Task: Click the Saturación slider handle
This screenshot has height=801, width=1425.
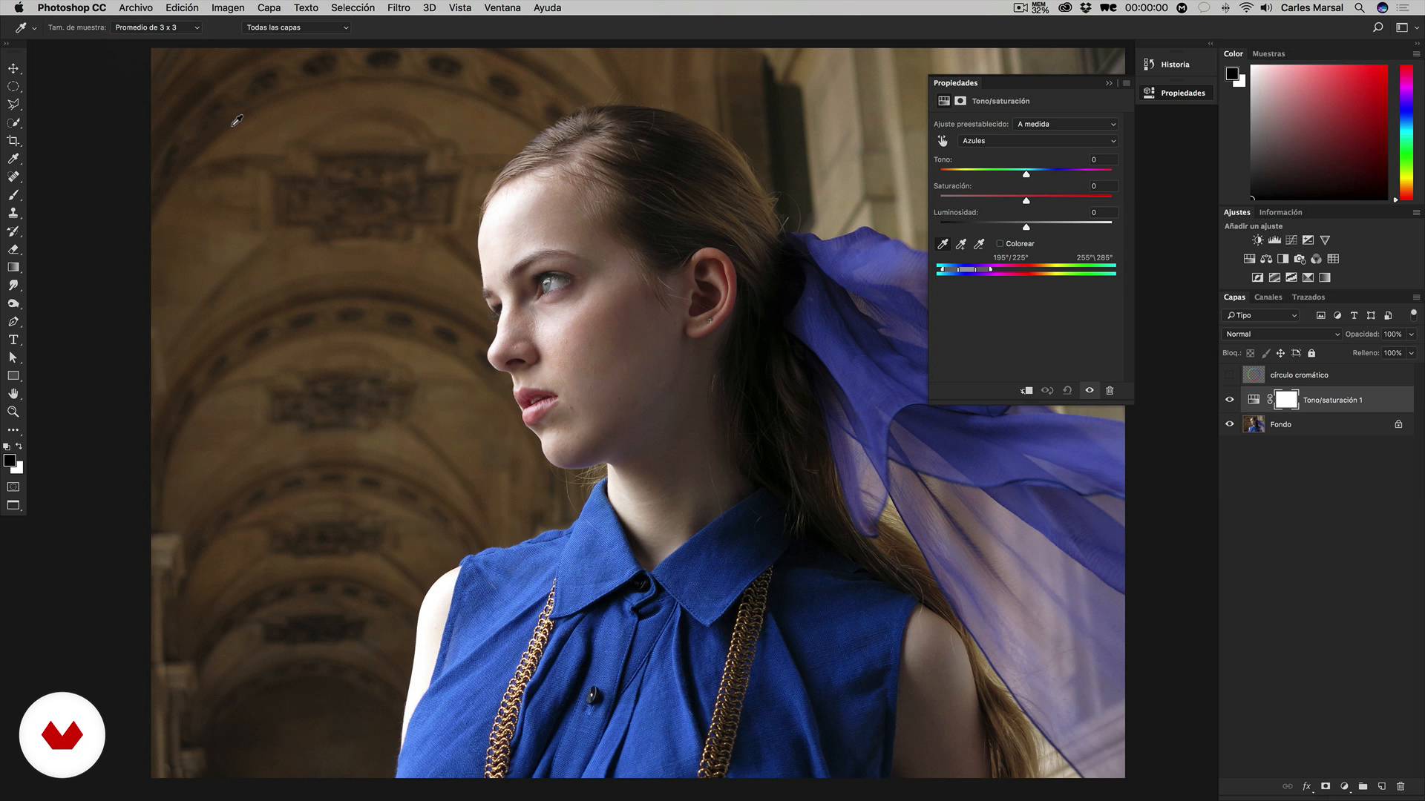Action: point(1026,201)
